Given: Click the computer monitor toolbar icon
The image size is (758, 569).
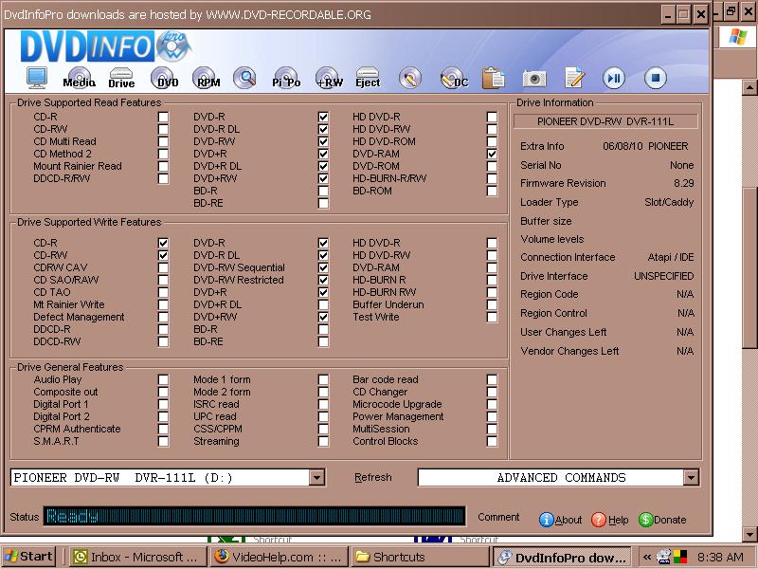Looking at the screenshot, I should point(37,78).
